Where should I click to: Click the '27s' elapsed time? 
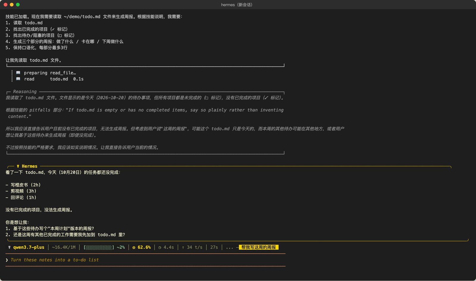[x=214, y=247]
